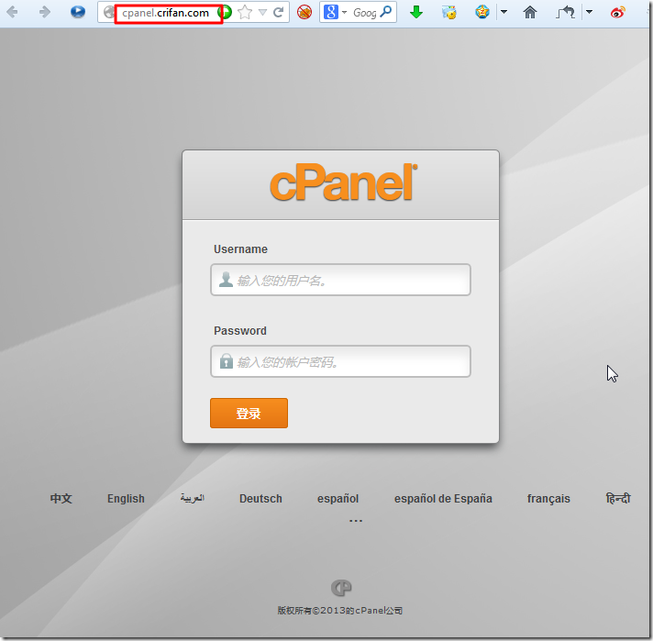The image size is (653, 641).
Task: Open the downloads green arrow
Action: (x=416, y=13)
